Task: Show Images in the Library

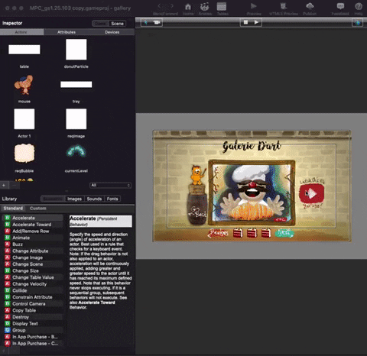Action: pyautogui.click(x=75, y=199)
